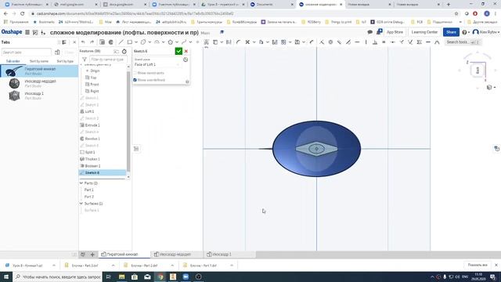Select Thicken 1 in the feature list
The height and width of the screenshot is (282, 501).
[x=92, y=159]
